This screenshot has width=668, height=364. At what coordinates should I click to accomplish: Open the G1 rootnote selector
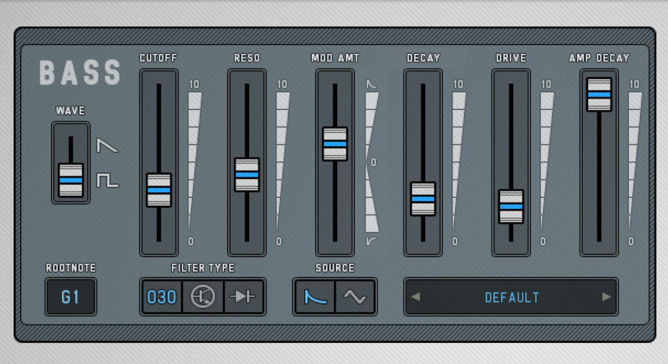tap(71, 297)
